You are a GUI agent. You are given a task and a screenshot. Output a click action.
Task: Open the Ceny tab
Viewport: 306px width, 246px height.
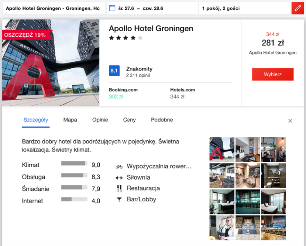coord(129,120)
